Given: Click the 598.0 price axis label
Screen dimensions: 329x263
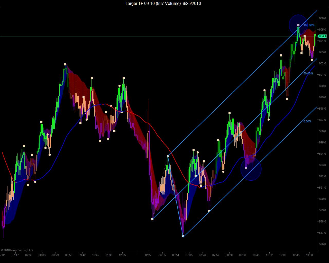Looking at the screenshot, I should point(322,109).
